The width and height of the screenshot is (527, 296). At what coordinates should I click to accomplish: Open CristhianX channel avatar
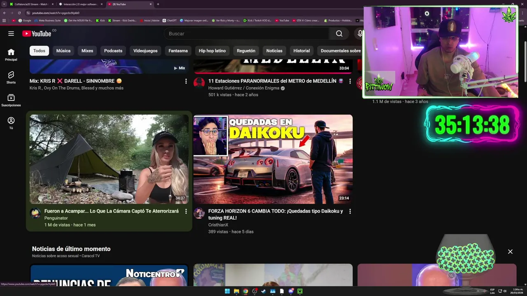click(x=199, y=213)
